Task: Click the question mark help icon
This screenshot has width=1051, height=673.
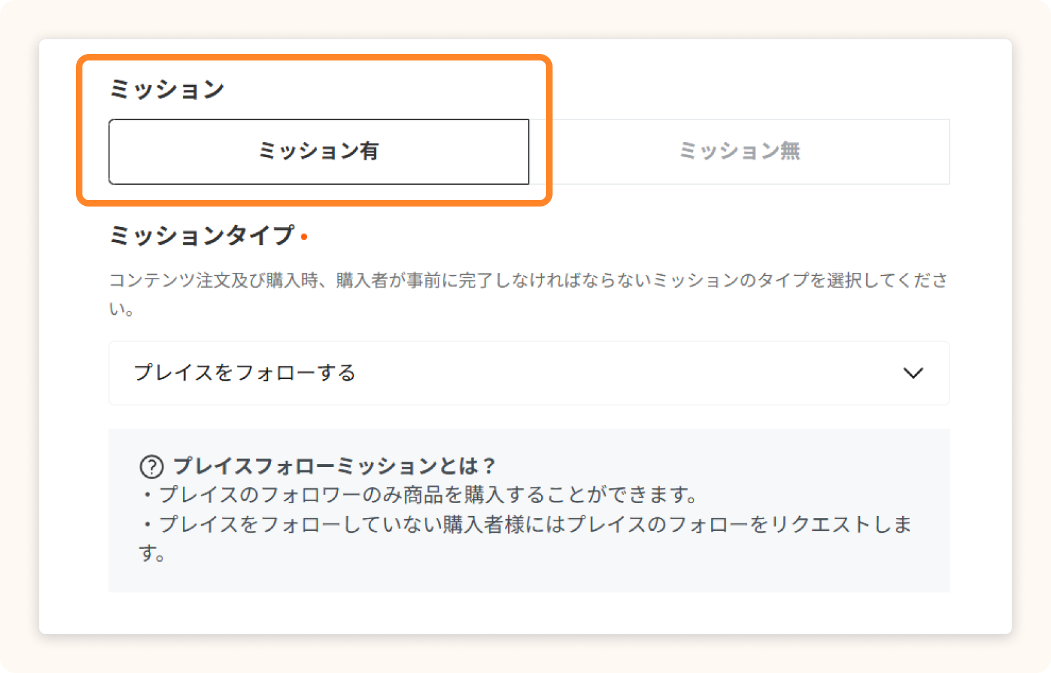Action: point(151,466)
